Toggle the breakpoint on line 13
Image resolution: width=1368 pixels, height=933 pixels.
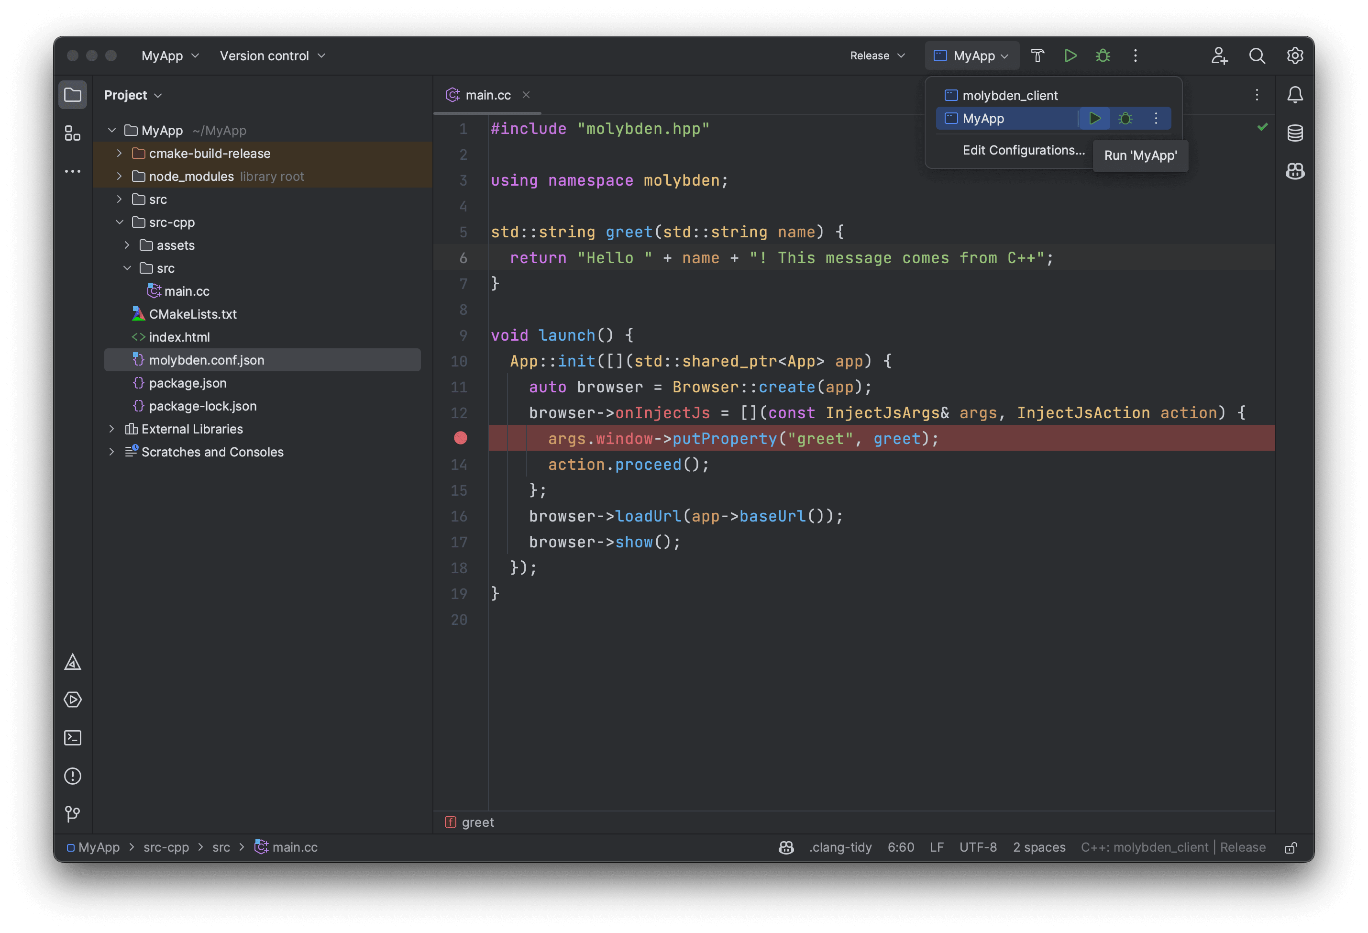pos(461,438)
